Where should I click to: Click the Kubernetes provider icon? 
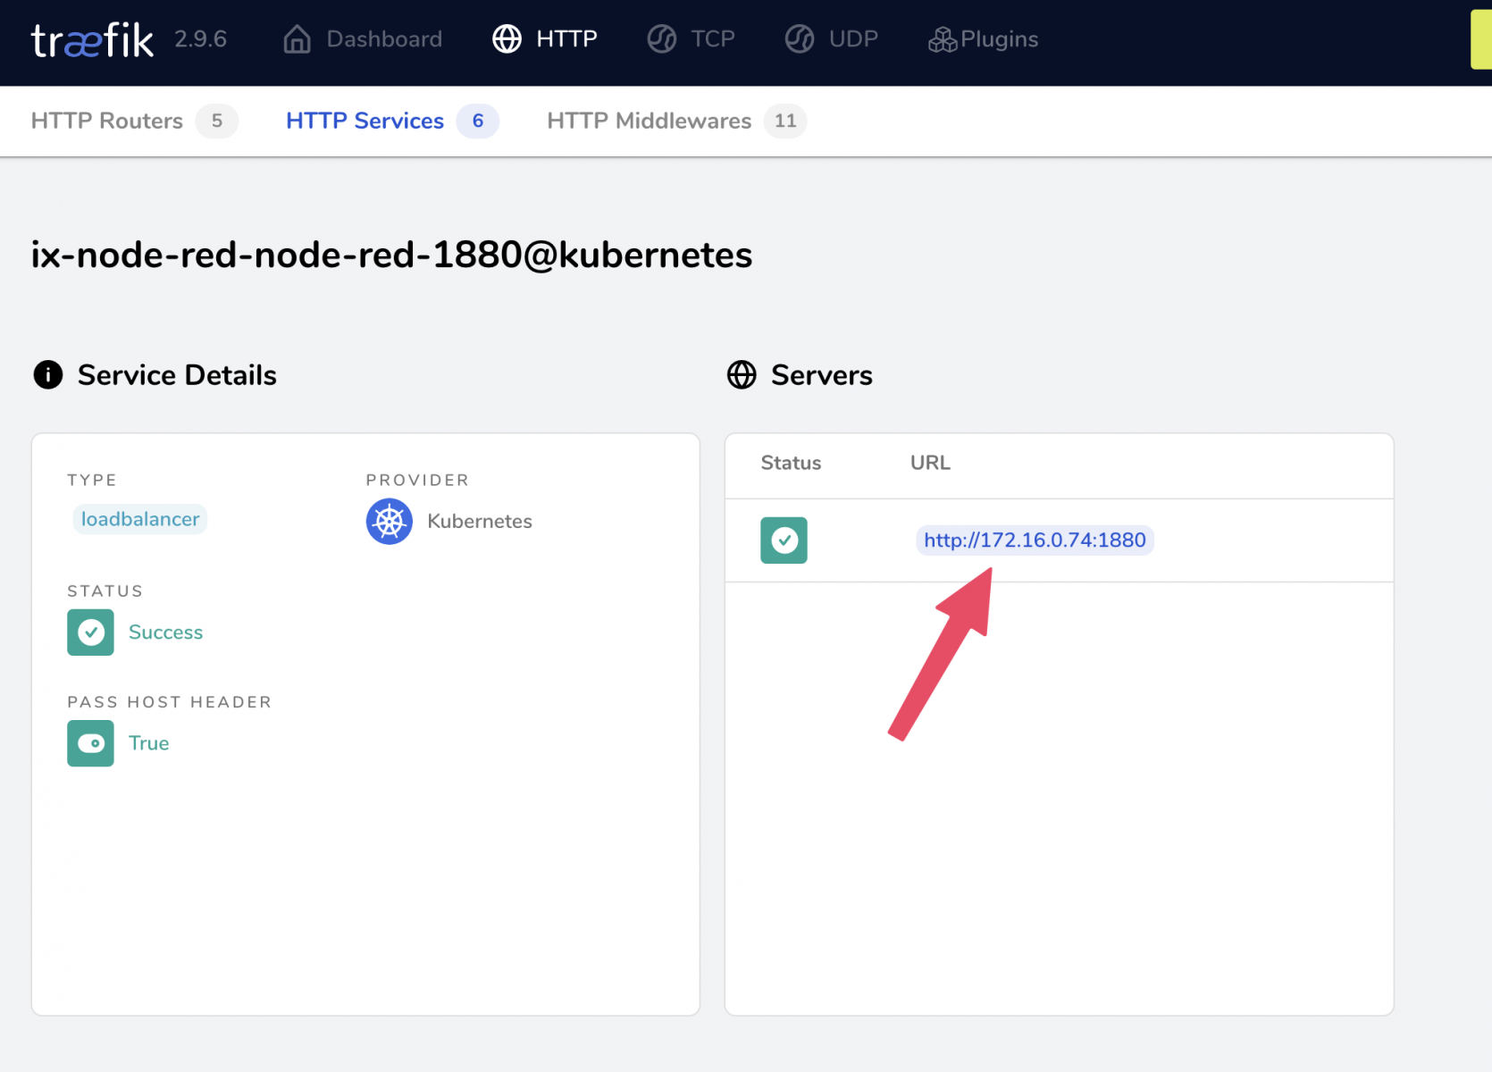390,522
